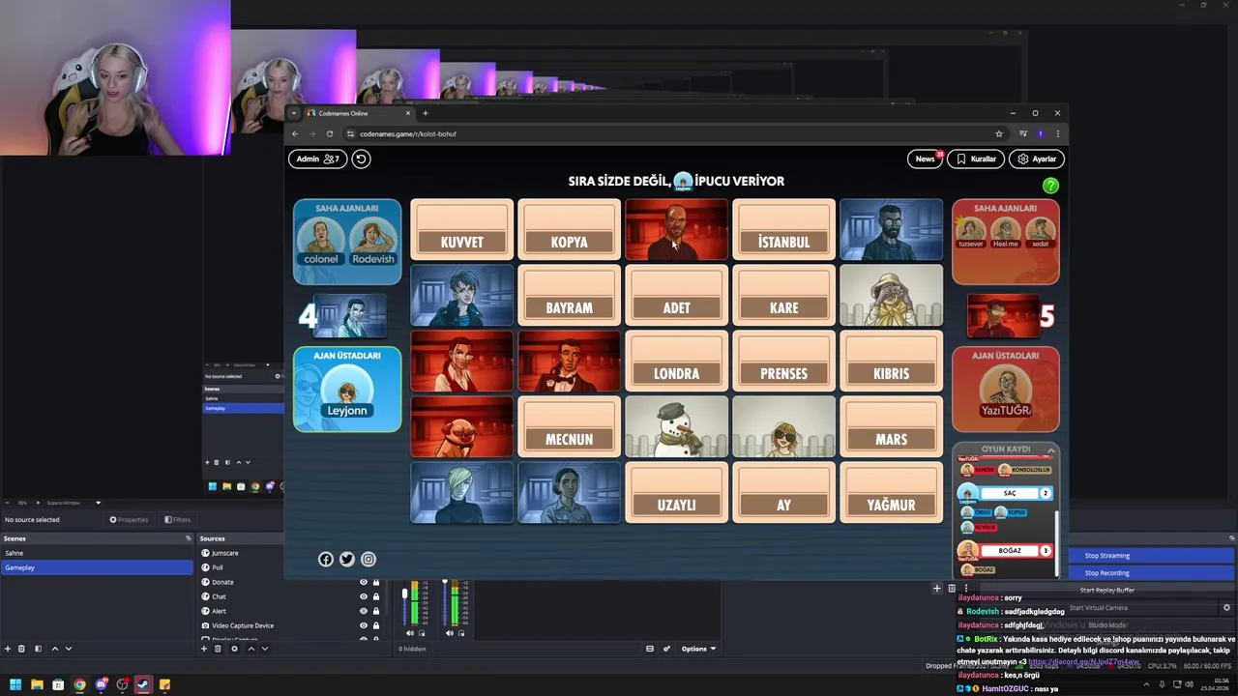Toggle lock on Donate source
This screenshot has height=696, width=1238.
click(376, 582)
